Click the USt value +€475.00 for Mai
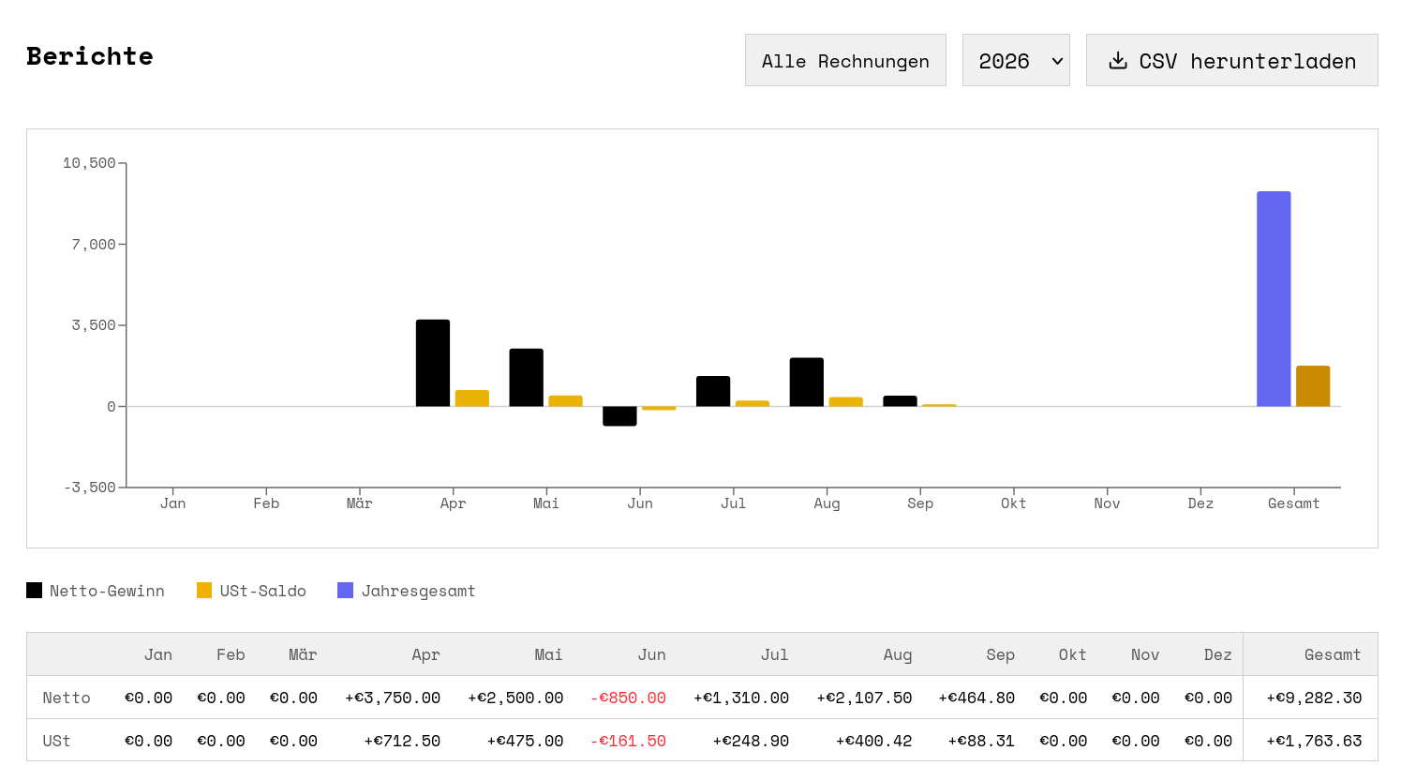Viewport: 1401px width, 781px height. (x=526, y=741)
